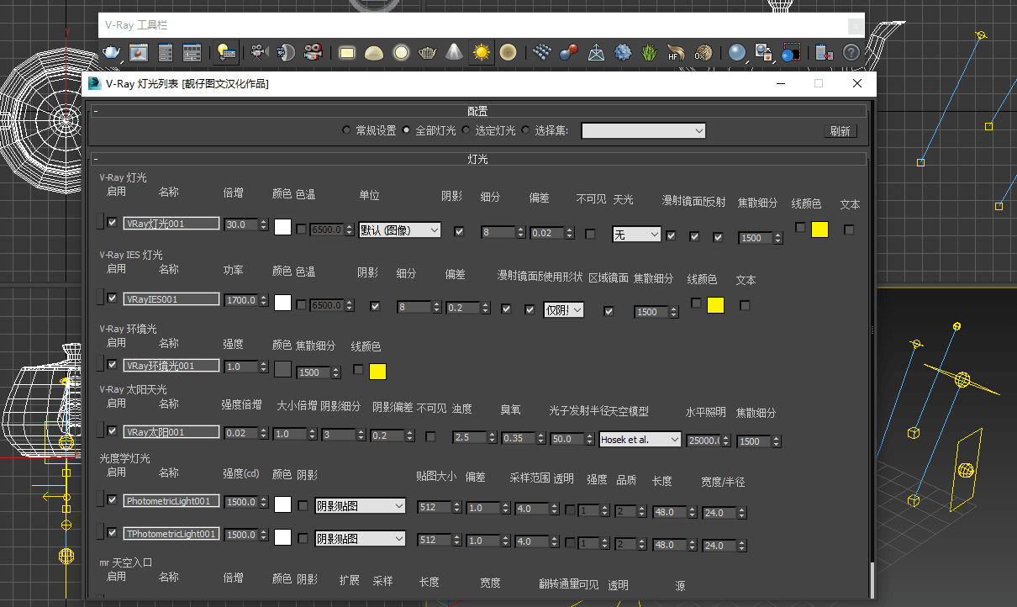This screenshot has width=1017, height=607.
Task: Click the 刷新 refresh button
Action: click(840, 131)
